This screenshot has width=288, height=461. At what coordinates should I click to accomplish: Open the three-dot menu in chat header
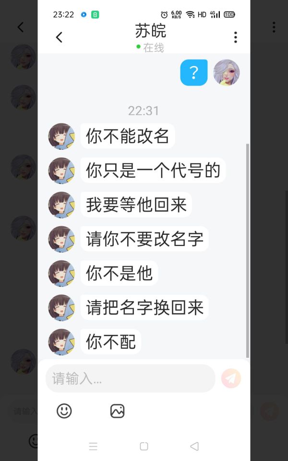pyautogui.click(x=235, y=37)
